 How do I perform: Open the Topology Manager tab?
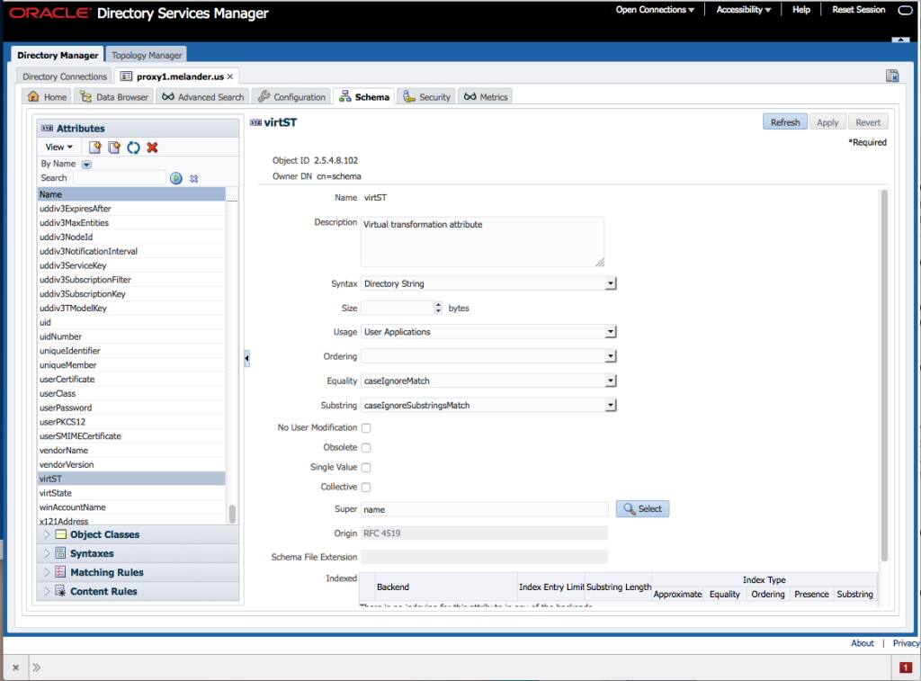click(x=147, y=54)
